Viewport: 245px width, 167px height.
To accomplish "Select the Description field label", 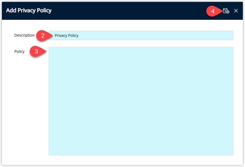I will coord(24,35).
